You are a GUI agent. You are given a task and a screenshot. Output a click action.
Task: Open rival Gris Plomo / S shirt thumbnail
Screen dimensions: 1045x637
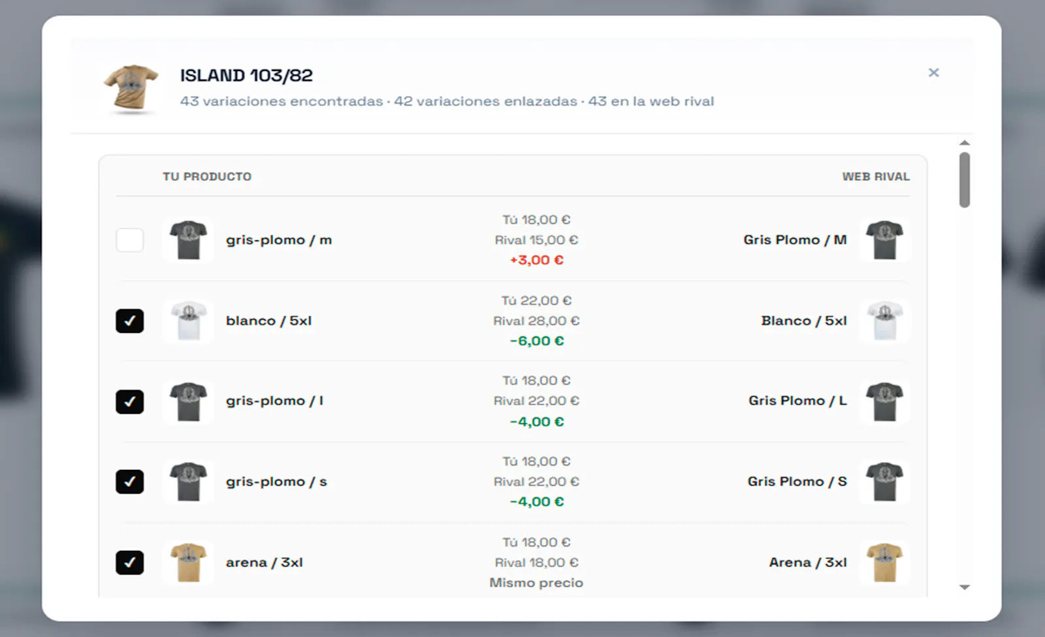[885, 482]
